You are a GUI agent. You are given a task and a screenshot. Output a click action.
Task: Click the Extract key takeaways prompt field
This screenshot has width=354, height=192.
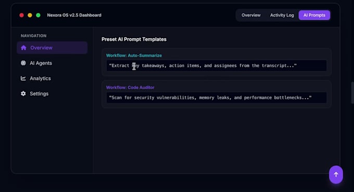[217, 66]
